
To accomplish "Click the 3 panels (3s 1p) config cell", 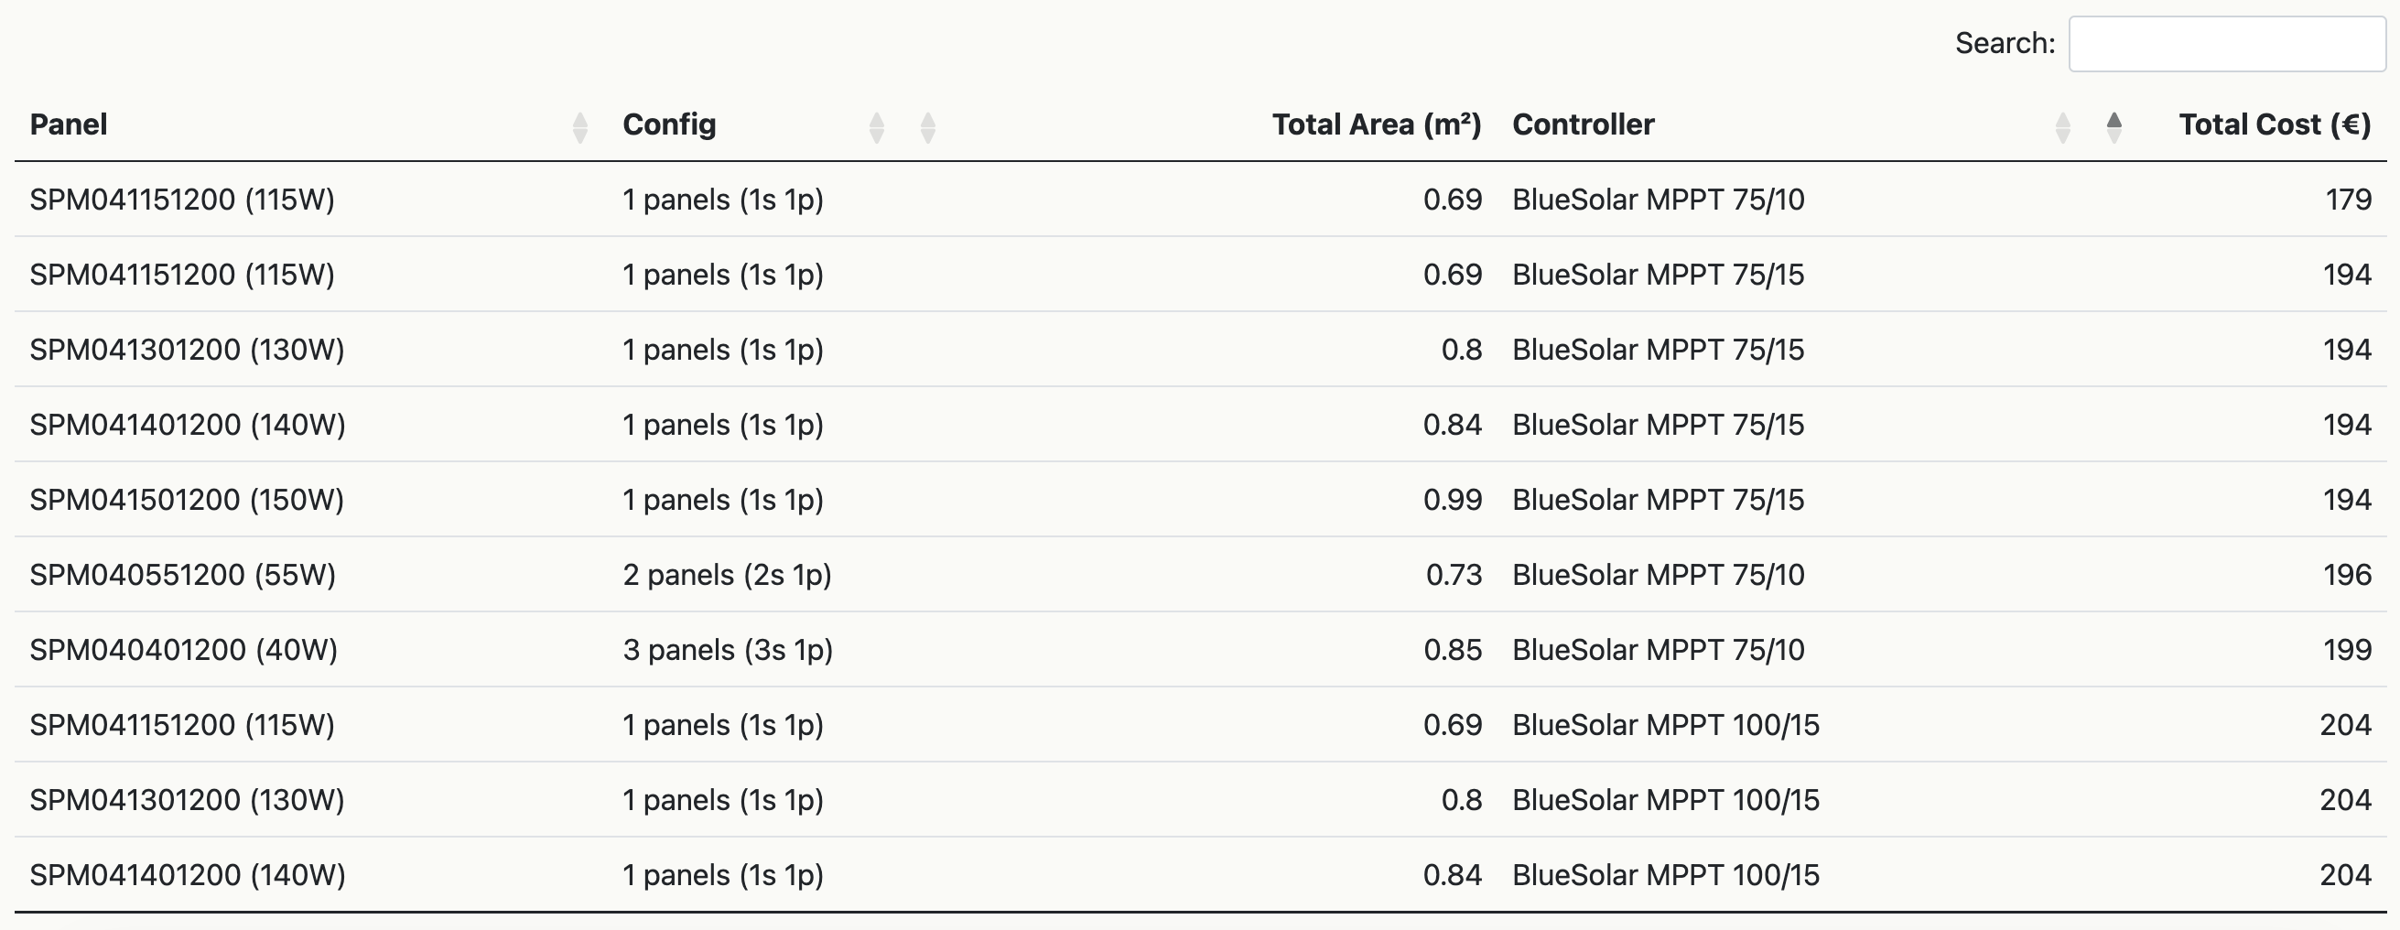I will [x=728, y=650].
